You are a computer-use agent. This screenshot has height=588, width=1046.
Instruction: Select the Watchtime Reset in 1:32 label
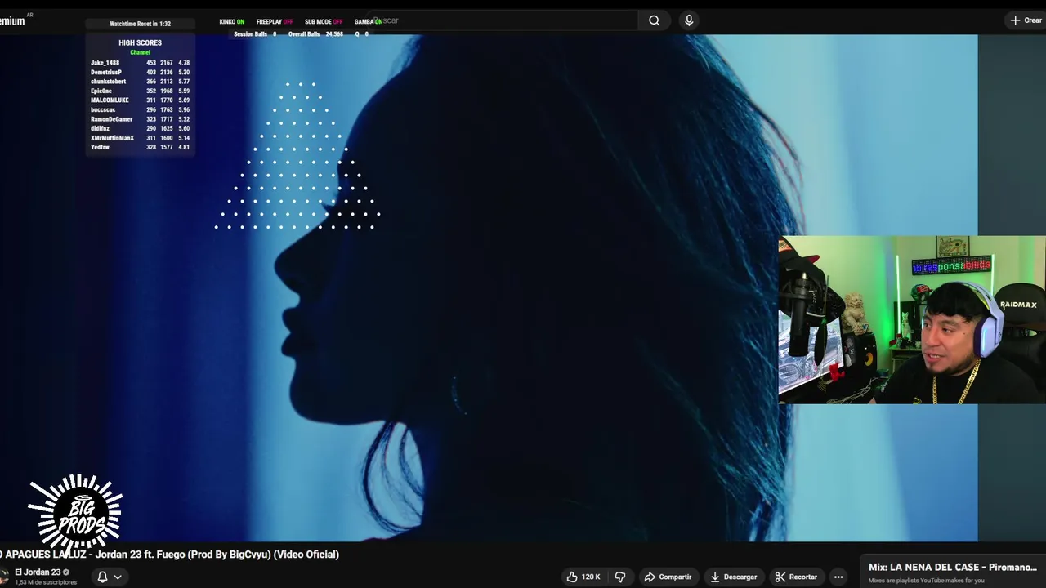pyautogui.click(x=140, y=24)
